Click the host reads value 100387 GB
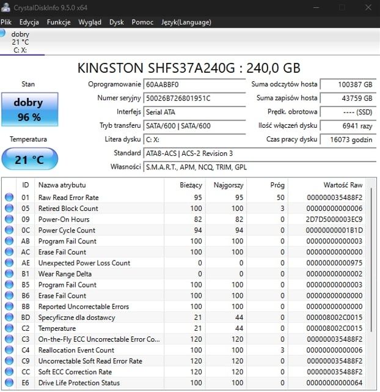The width and height of the screenshot is (380, 392). coord(348,84)
